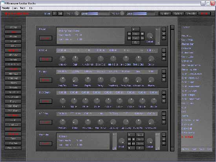
Task: Toggle the red button next to Presets
Action: pos(204,13)
